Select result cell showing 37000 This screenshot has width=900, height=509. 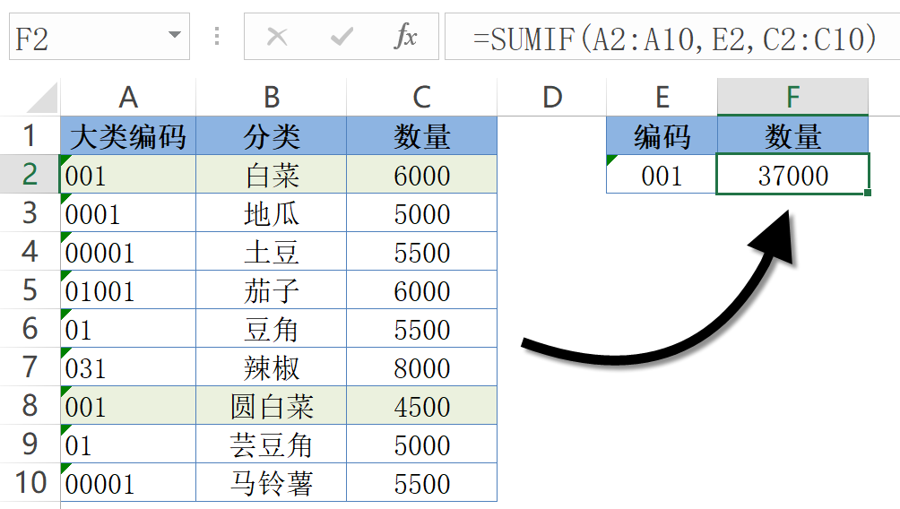coord(792,175)
